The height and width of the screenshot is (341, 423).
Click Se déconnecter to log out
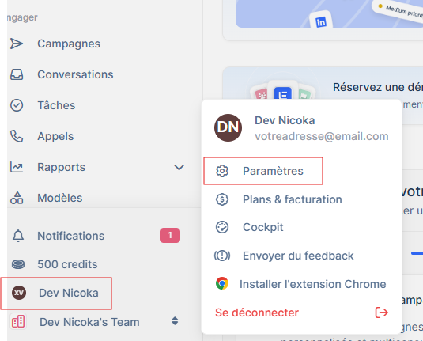(257, 313)
